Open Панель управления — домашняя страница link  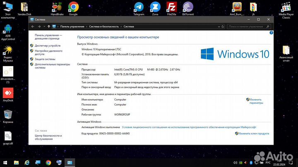[x=48, y=37]
